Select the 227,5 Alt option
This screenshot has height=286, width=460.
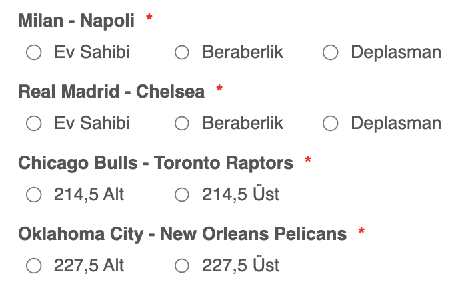34,266
